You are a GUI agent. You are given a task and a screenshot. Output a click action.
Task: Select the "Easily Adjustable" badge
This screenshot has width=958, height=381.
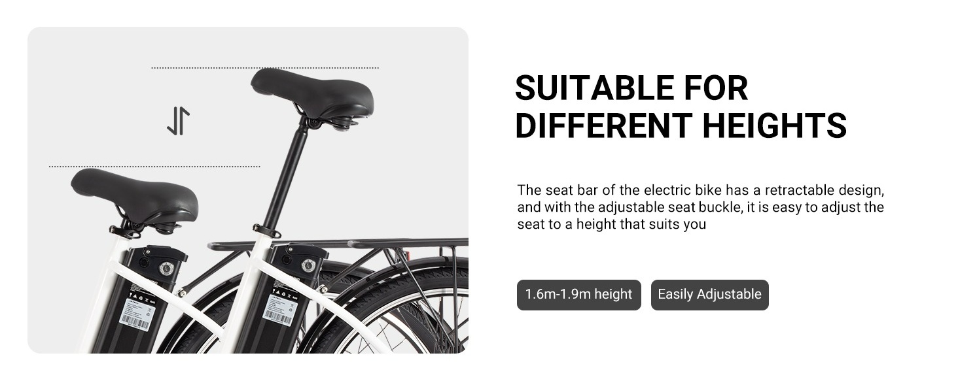pyautogui.click(x=709, y=295)
